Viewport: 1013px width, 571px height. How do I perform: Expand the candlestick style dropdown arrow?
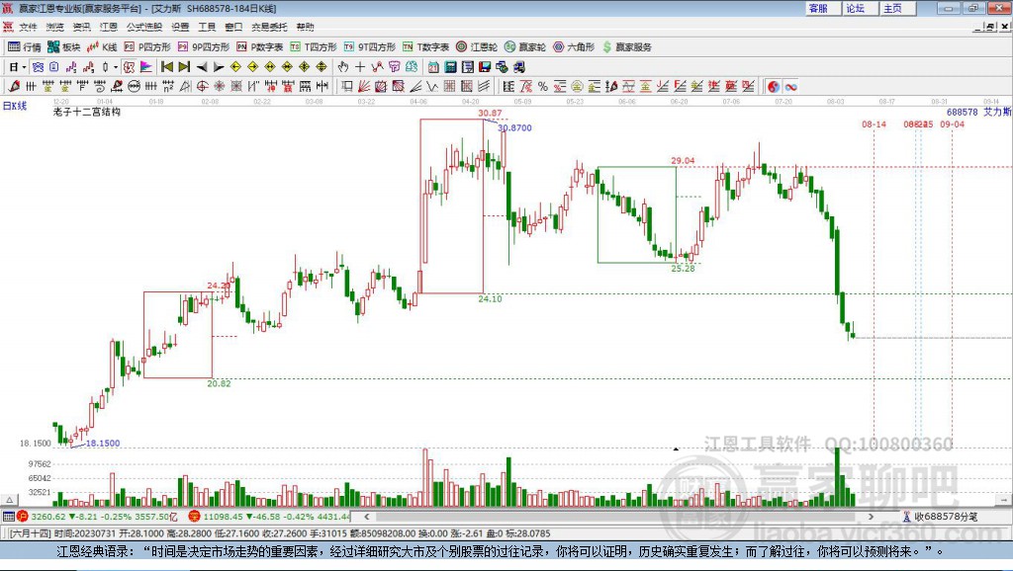pyautogui.click(x=116, y=67)
